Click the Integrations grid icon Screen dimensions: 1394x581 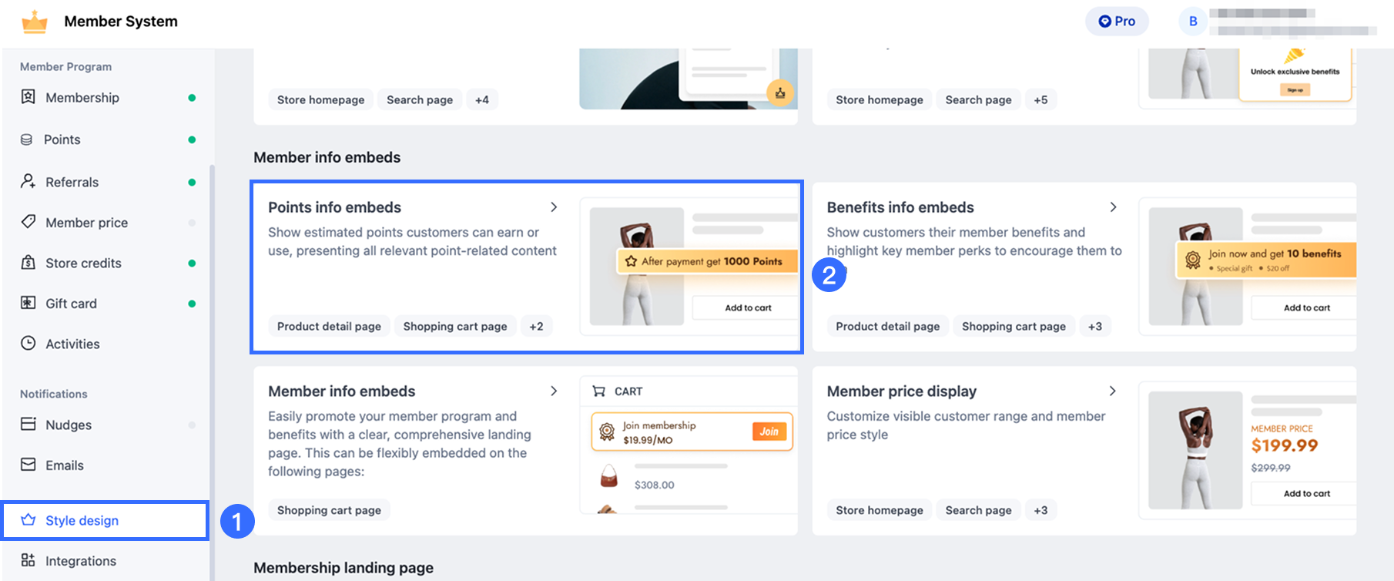[x=28, y=560]
